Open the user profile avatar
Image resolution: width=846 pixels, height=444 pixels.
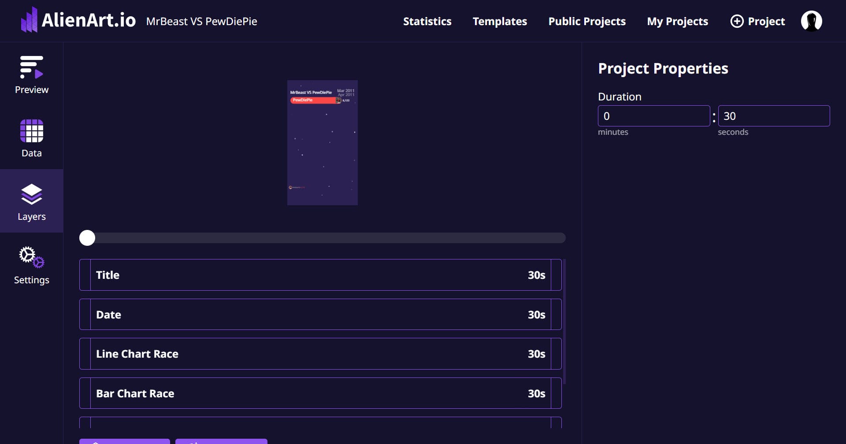point(811,21)
